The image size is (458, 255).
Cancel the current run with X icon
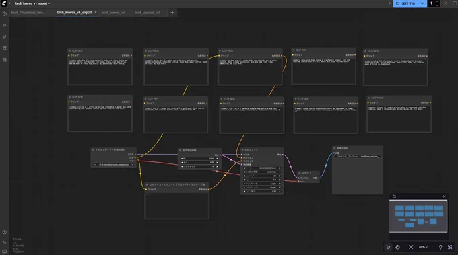pyautogui.click(x=445, y=3)
